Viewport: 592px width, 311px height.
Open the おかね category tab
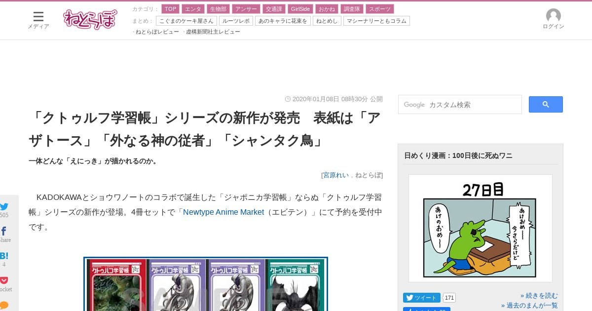click(x=327, y=9)
